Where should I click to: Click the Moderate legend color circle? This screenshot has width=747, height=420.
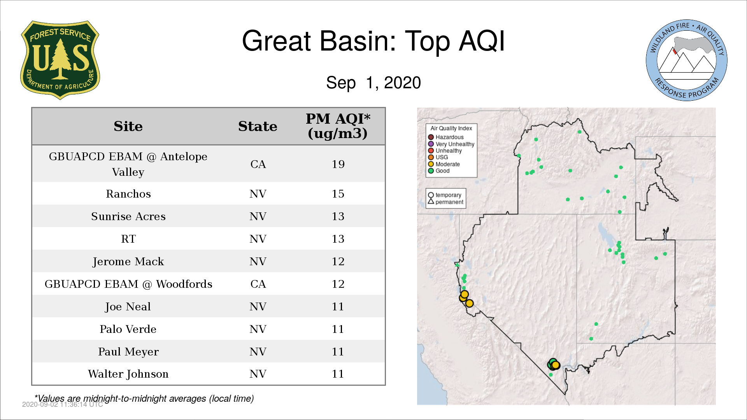[431, 164]
